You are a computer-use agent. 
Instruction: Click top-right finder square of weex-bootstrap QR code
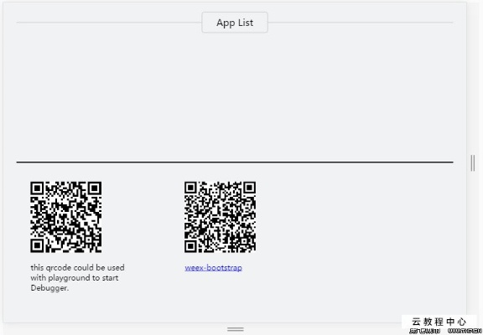pyautogui.click(x=249, y=188)
